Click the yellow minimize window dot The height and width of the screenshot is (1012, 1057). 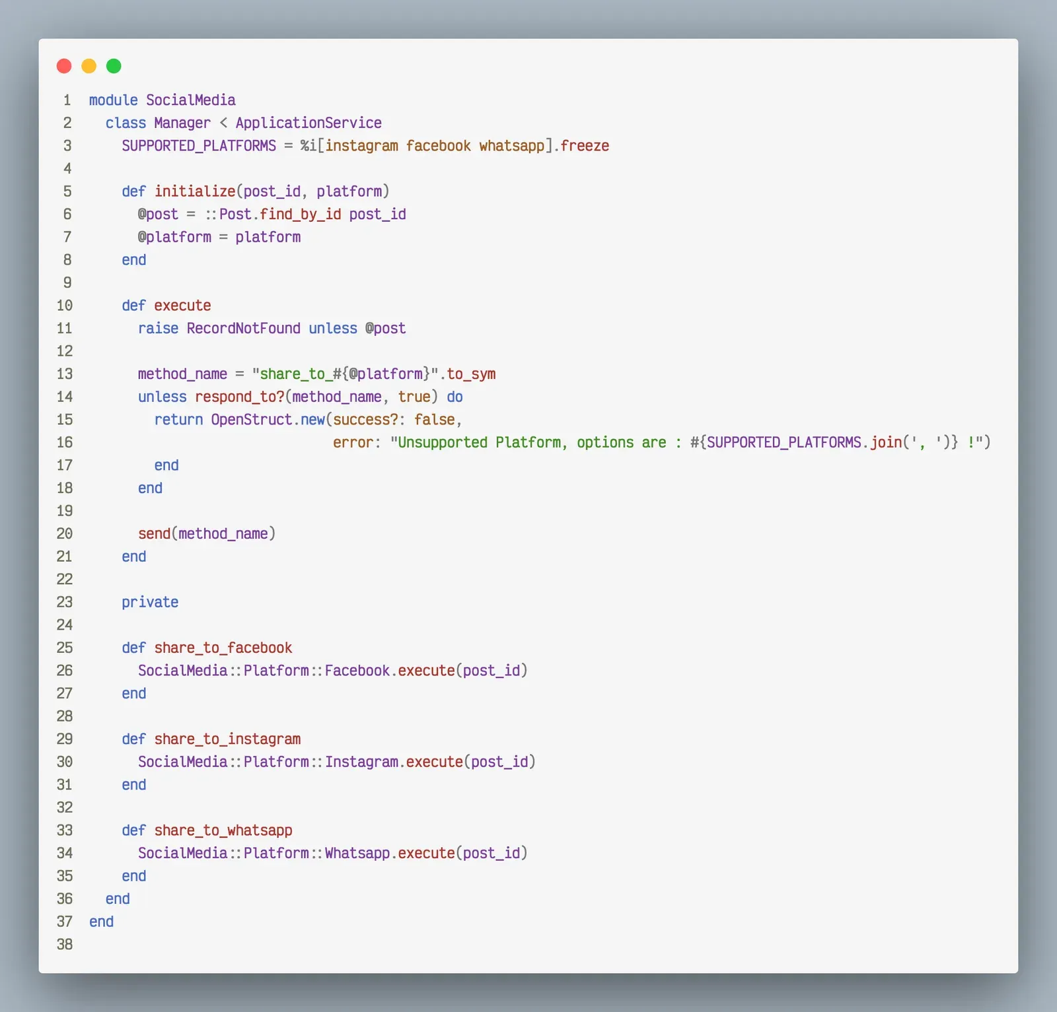pyautogui.click(x=89, y=66)
